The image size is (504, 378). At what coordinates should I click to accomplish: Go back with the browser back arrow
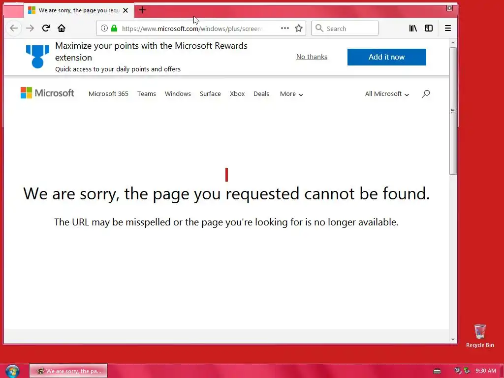click(13, 28)
